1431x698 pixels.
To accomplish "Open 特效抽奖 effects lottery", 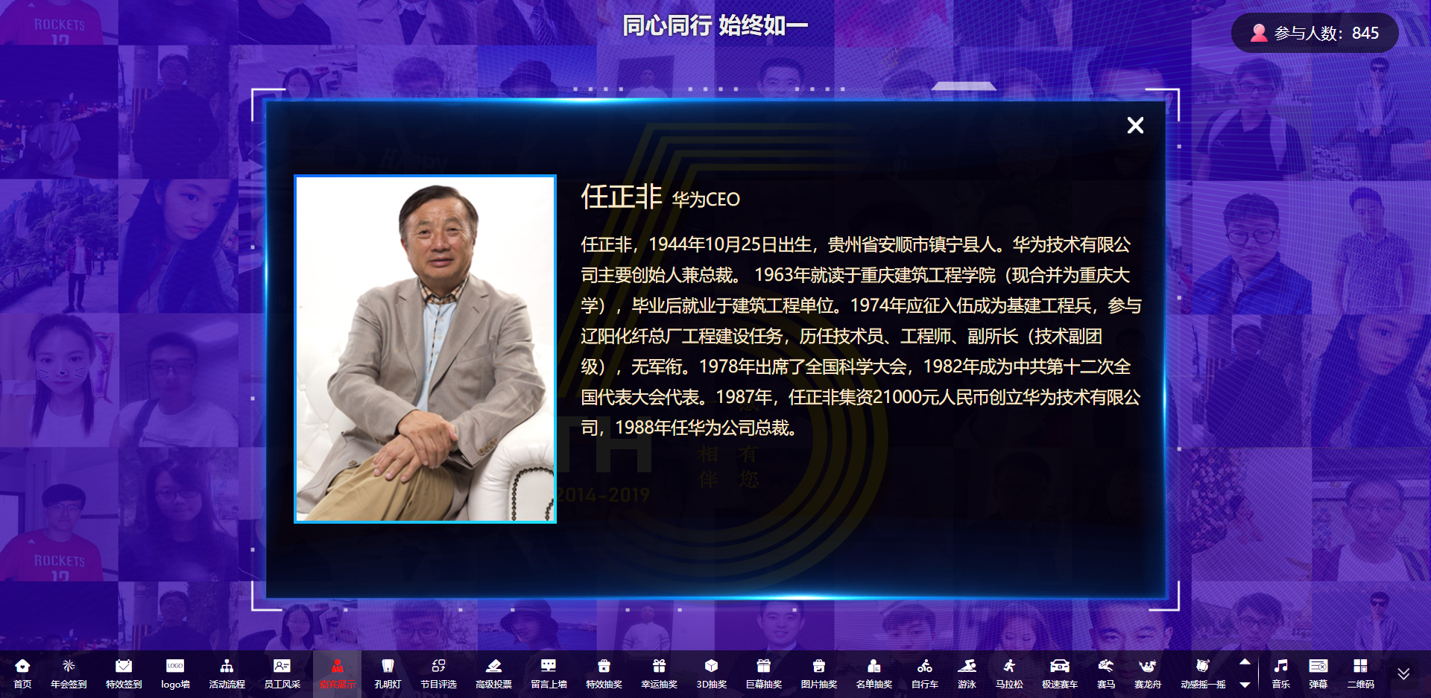I will click(x=604, y=673).
